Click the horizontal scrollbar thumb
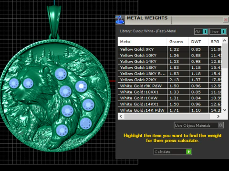Viewport: 229px width, 171px height. [167, 116]
